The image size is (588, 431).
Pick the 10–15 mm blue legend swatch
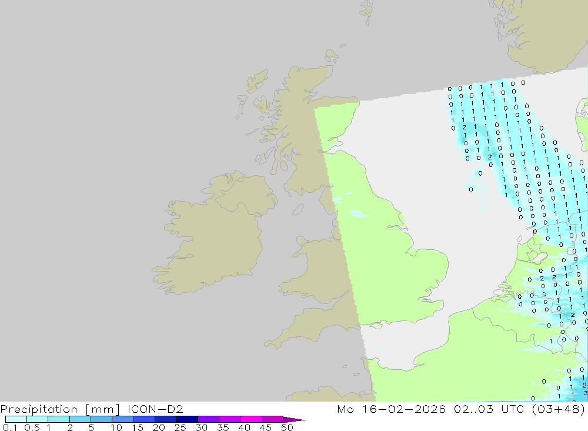tap(123, 419)
